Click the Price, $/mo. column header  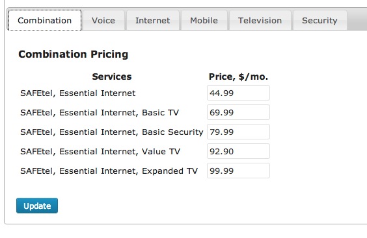pos(238,77)
